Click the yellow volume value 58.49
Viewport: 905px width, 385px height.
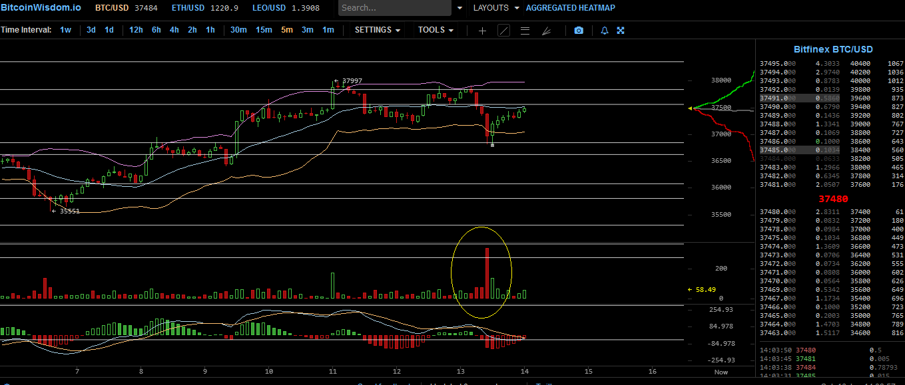(x=705, y=289)
